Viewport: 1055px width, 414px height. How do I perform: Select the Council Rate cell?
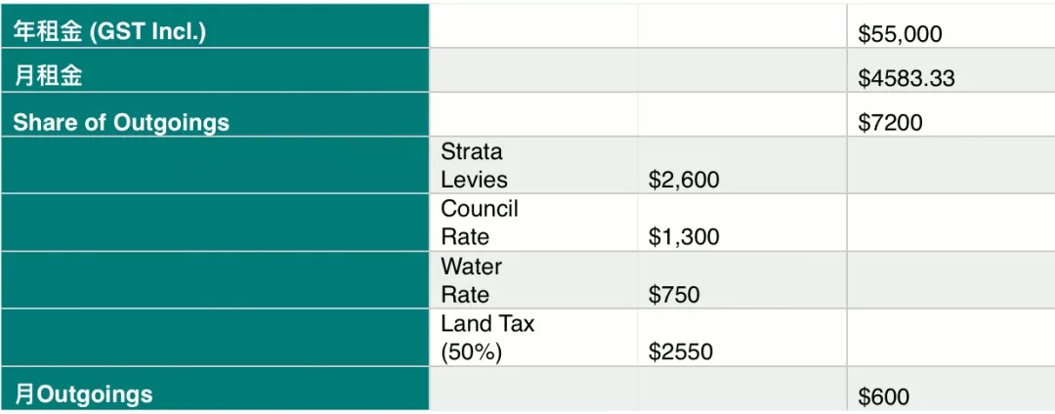533,223
